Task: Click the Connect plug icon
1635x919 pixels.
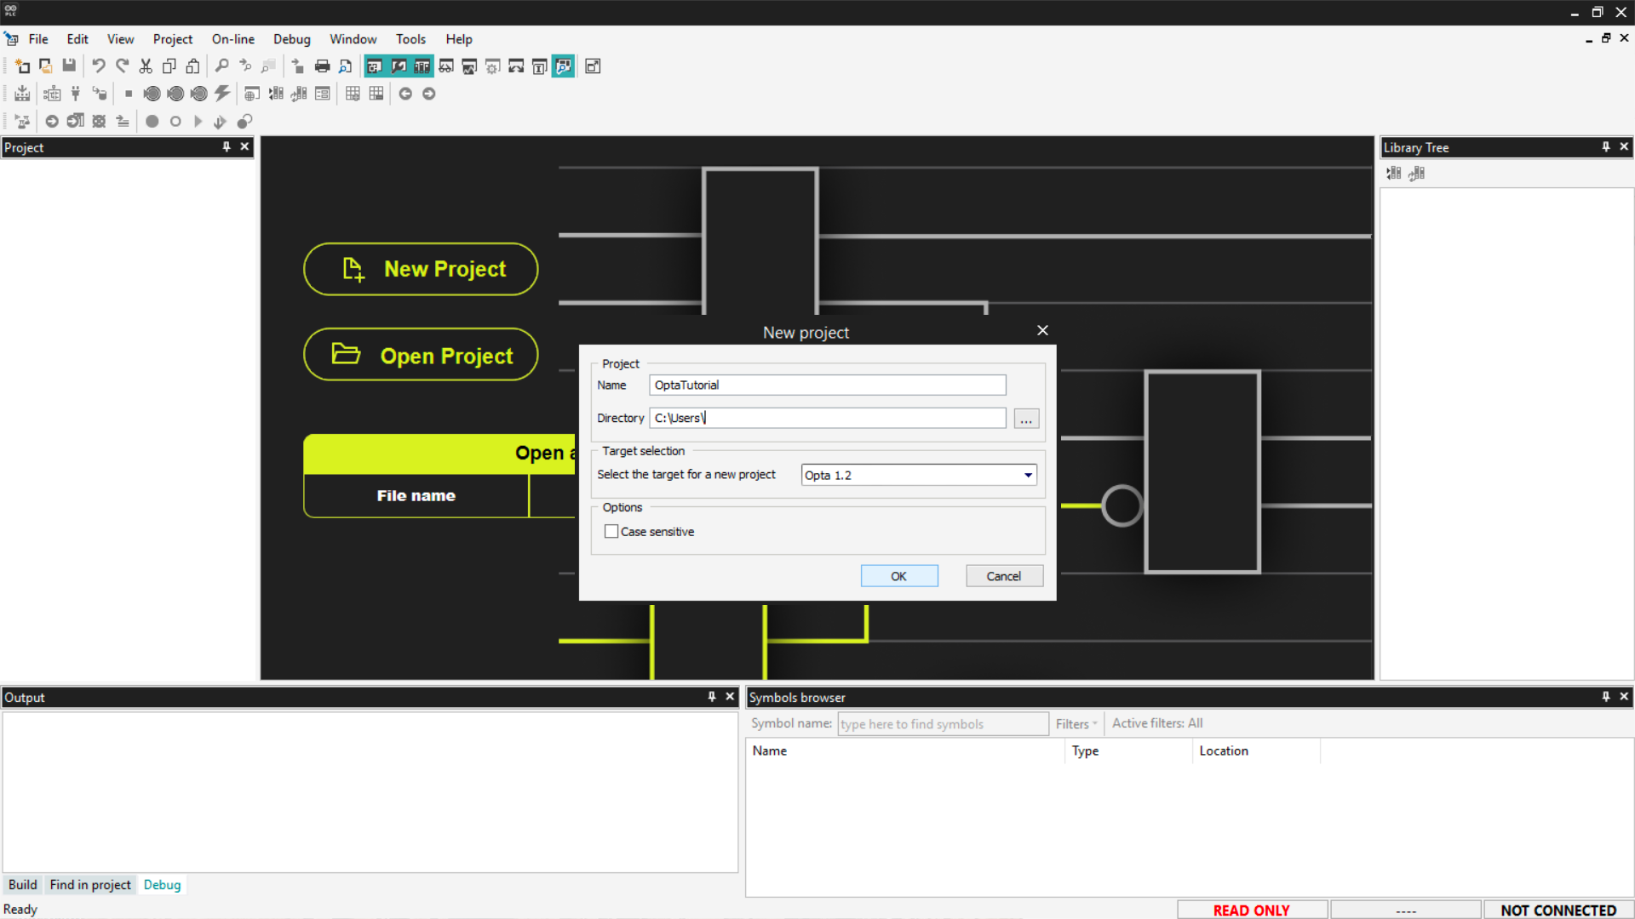Action: point(76,94)
